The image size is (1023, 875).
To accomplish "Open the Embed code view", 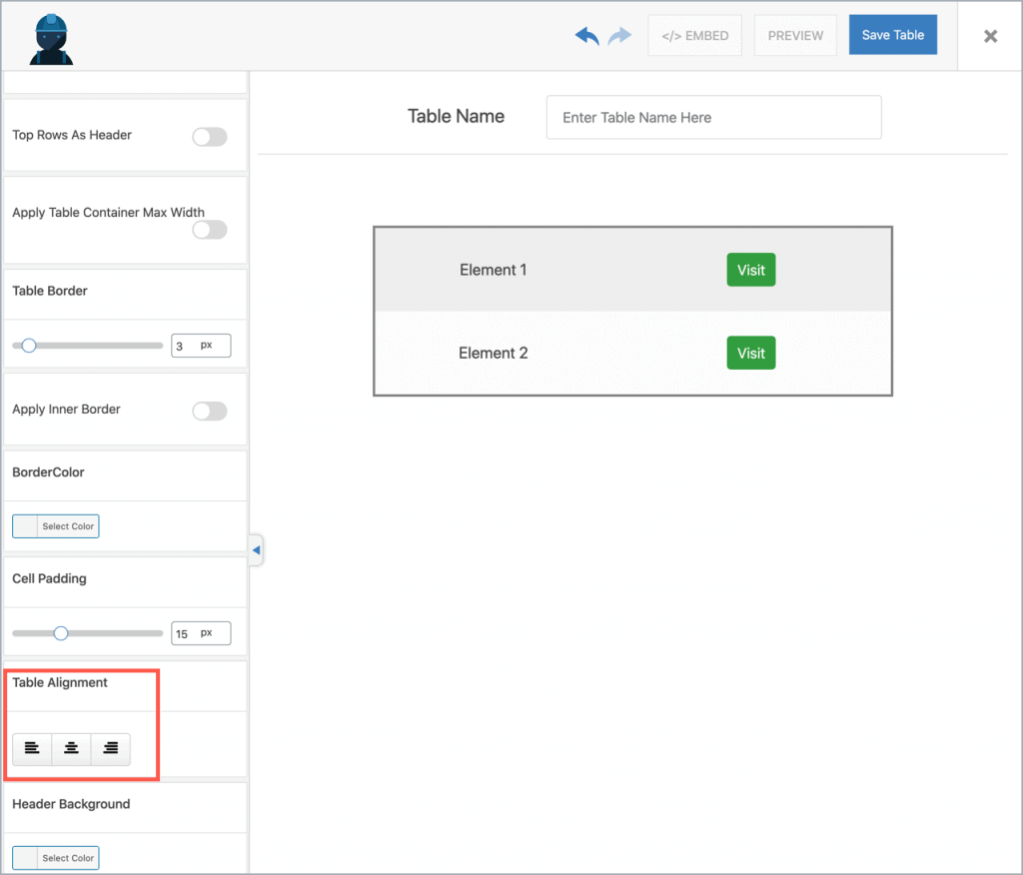I will click(x=694, y=35).
